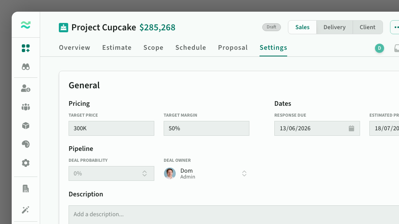Open the palette themes icon

(26, 144)
